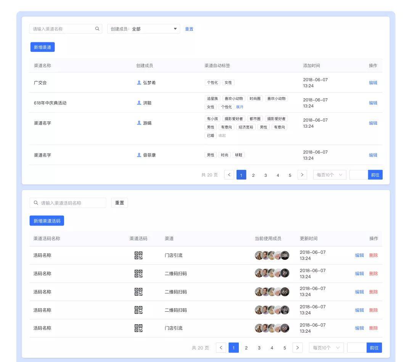Image resolution: width=412 pixels, height=362 pixels.
Task: Select page 1 in channel code pagination
Action: [x=233, y=348]
